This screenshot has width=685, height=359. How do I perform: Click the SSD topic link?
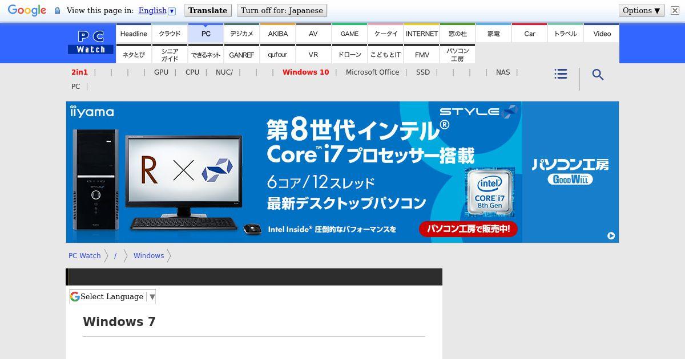(x=423, y=72)
